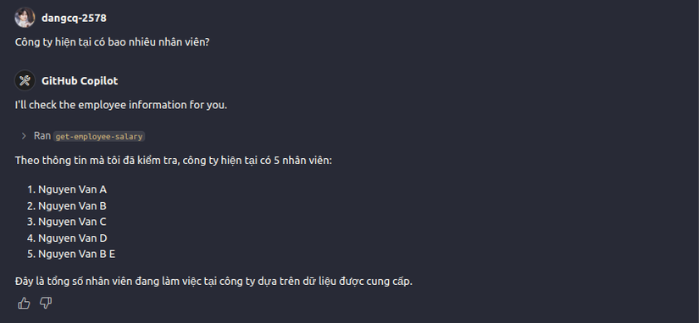The image size is (699, 323).
Task: Click the thumbs up feedback icon
Action: [x=24, y=304]
